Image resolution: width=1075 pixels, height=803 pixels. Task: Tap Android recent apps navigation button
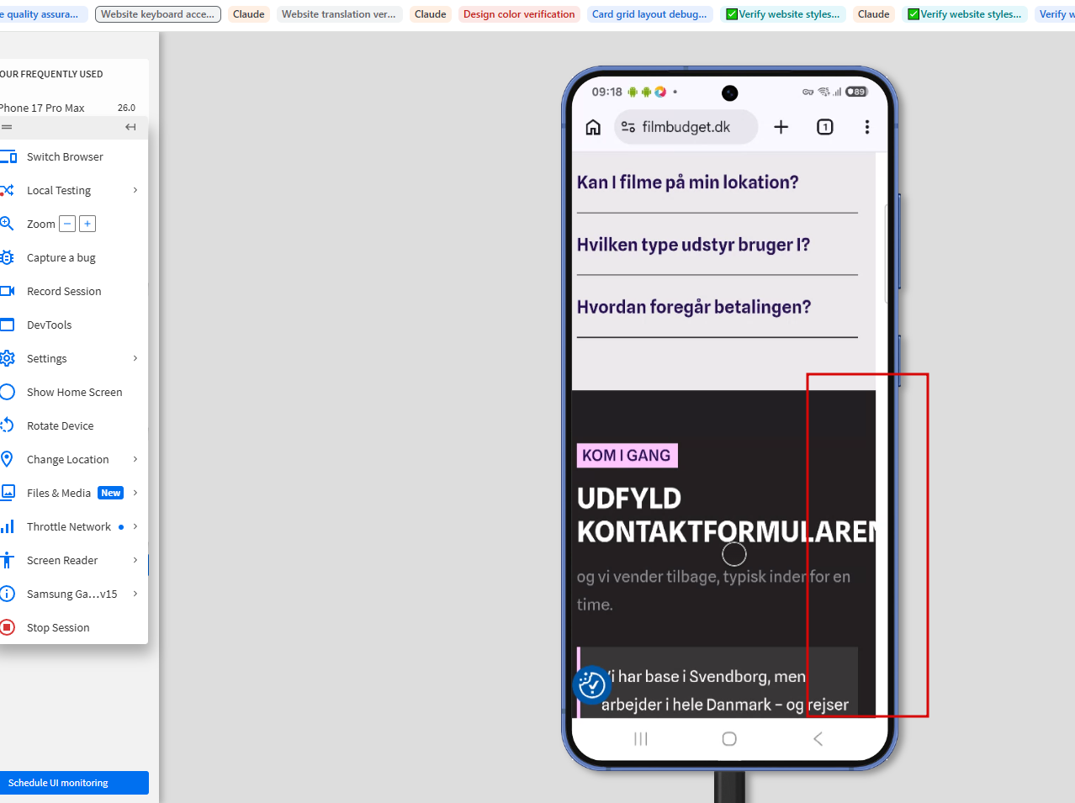[x=641, y=738]
